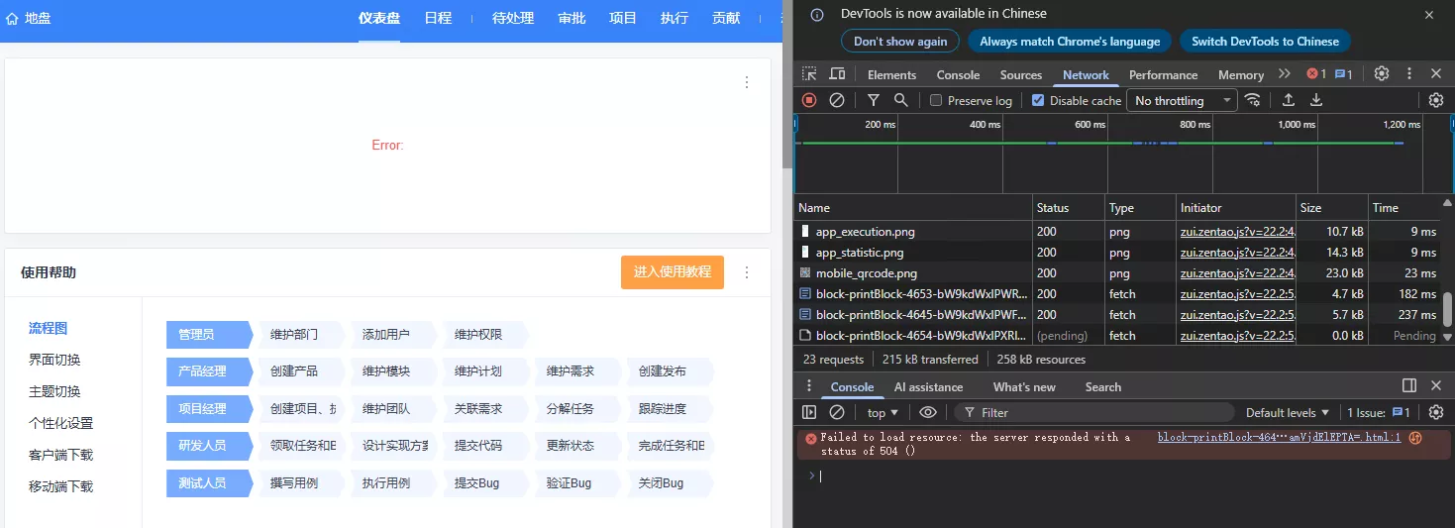The height and width of the screenshot is (528, 1455).
Task: Open the No throttling dropdown
Action: click(1183, 100)
